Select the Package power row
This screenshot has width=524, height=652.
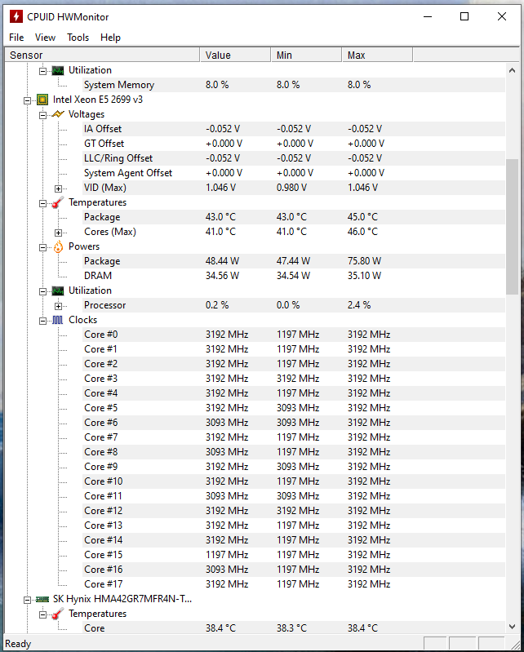point(294,261)
